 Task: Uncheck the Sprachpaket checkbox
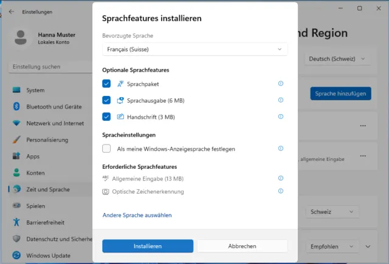click(107, 84)
